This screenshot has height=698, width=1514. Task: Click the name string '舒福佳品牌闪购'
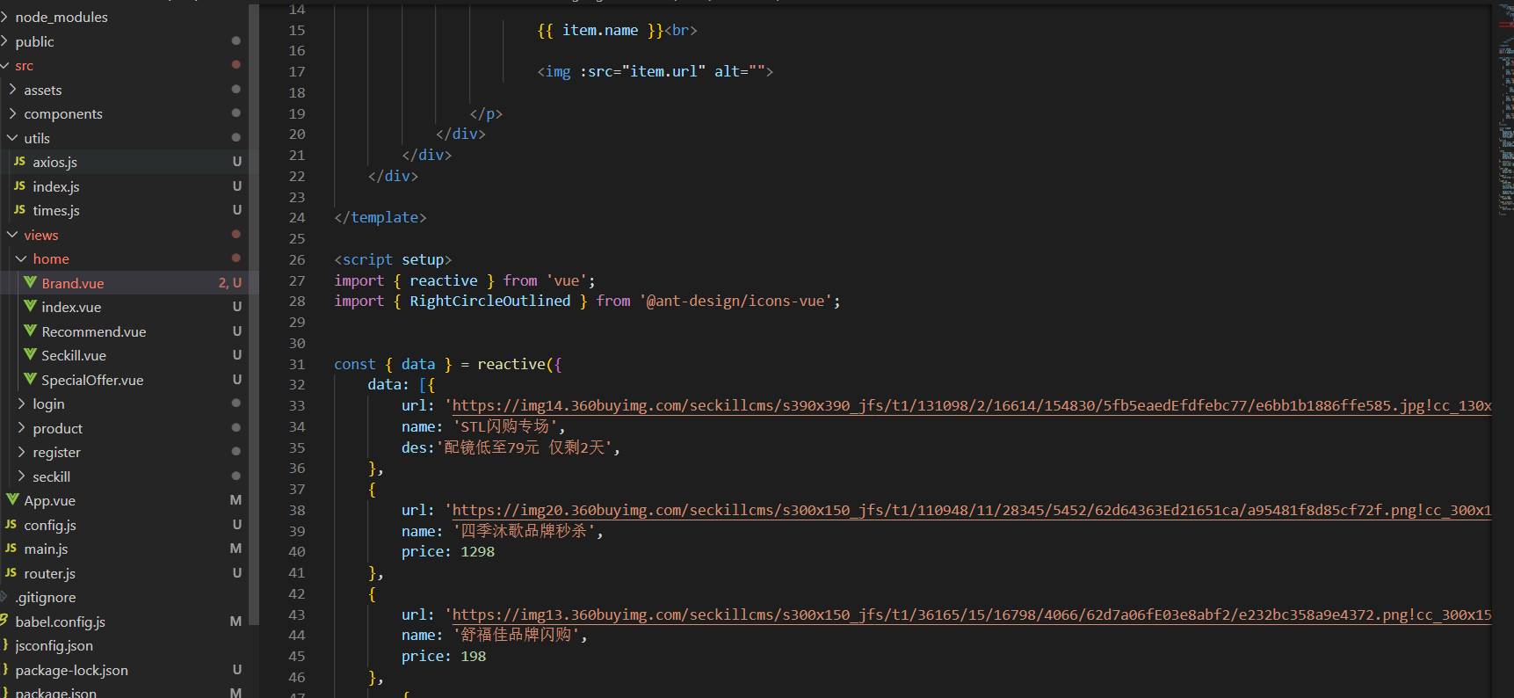(516, 635)
